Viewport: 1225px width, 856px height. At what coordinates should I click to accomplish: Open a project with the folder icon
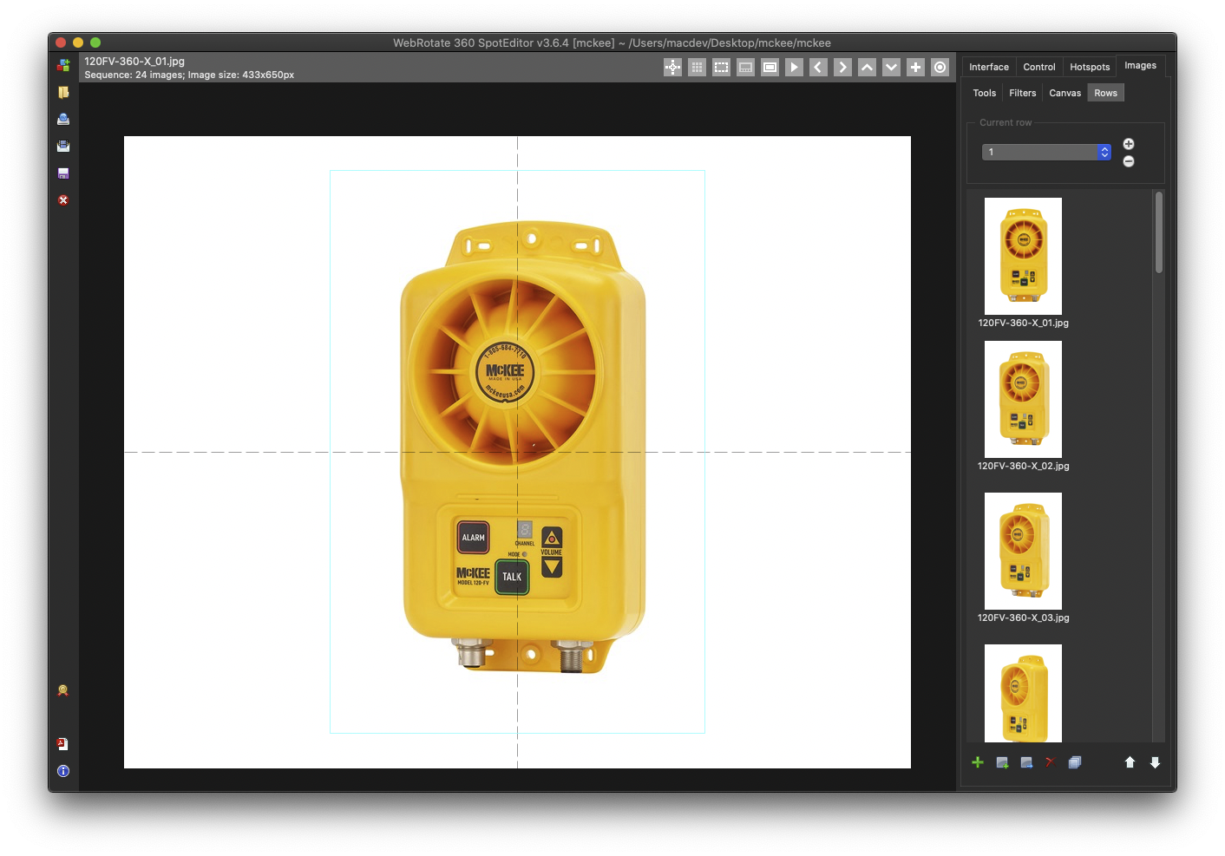click(63, 92)
